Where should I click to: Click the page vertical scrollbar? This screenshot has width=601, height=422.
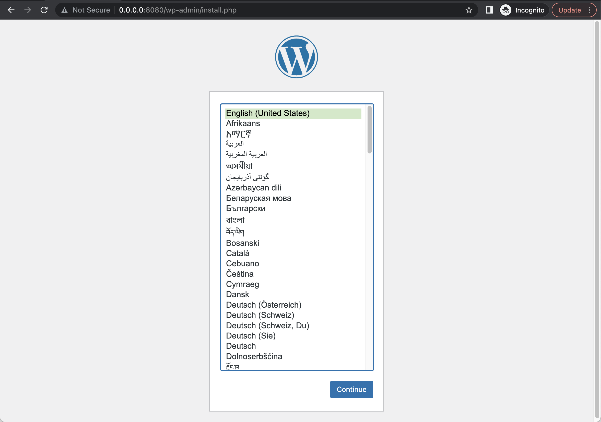click(597, 220)
